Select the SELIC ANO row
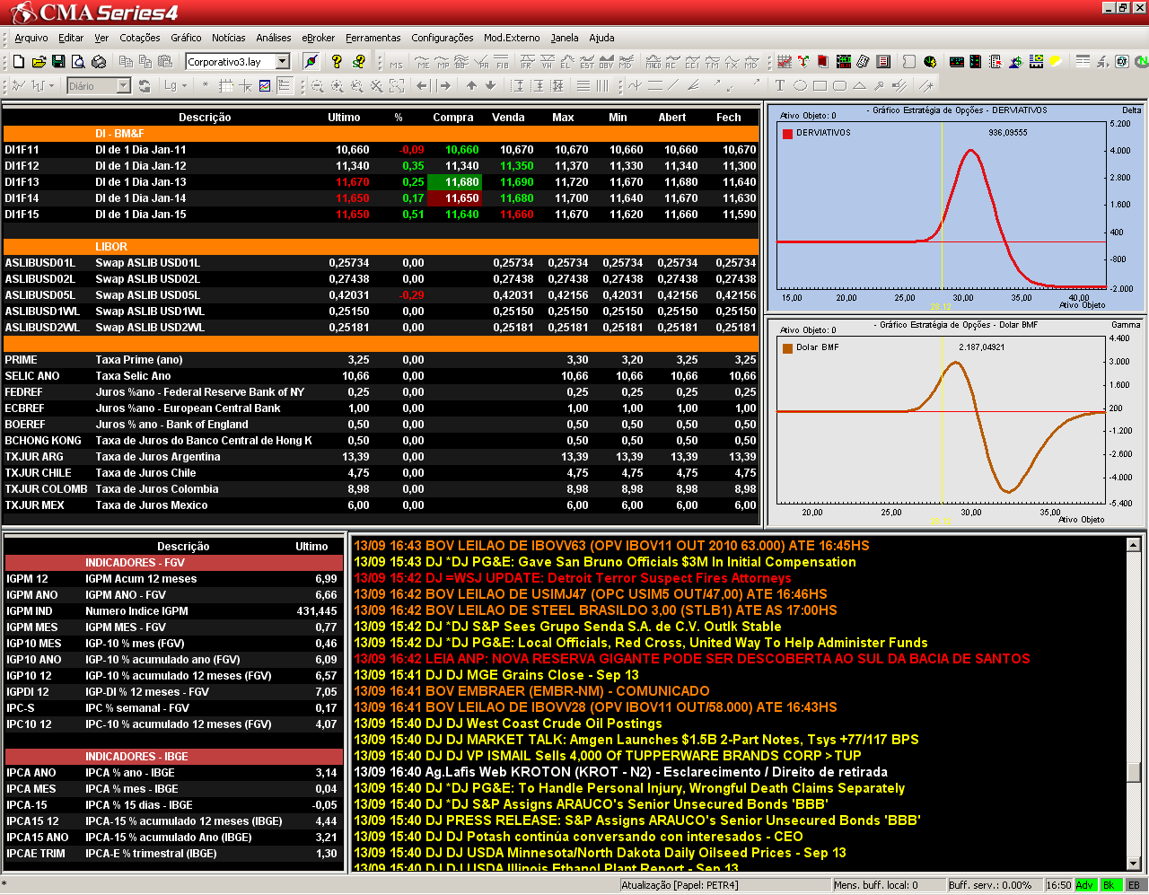The height and width of the screenshot is (895, 1149). tap(381, 376)
